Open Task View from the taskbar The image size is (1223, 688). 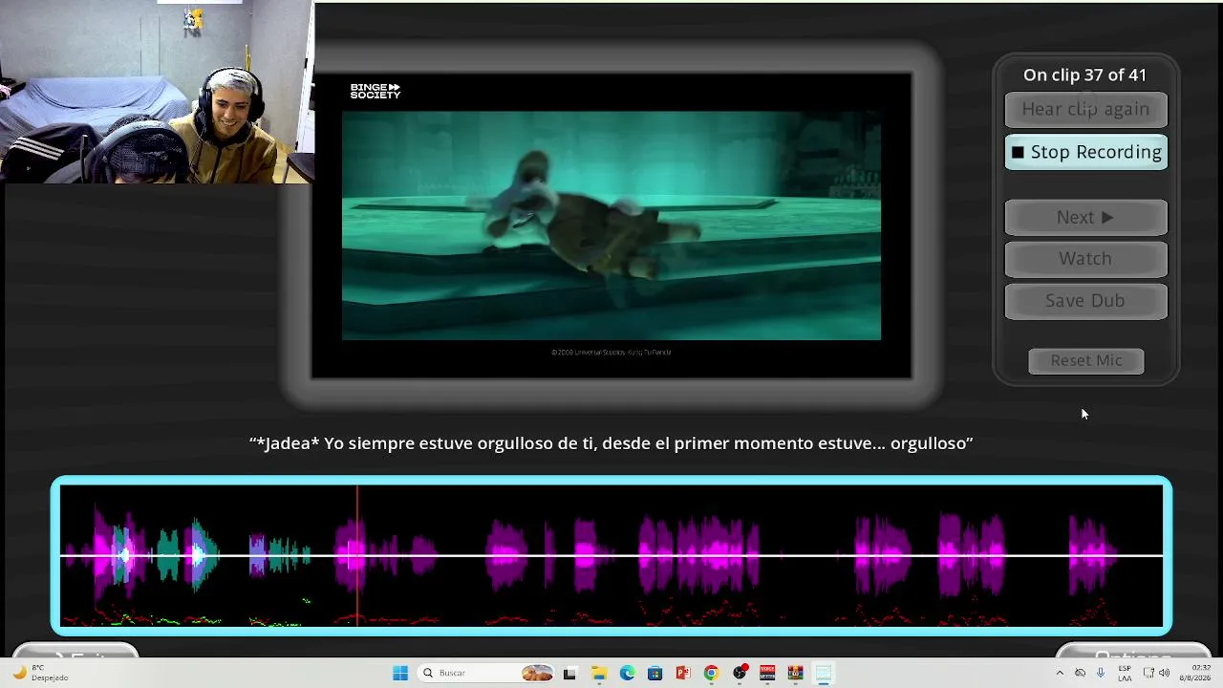569,673
